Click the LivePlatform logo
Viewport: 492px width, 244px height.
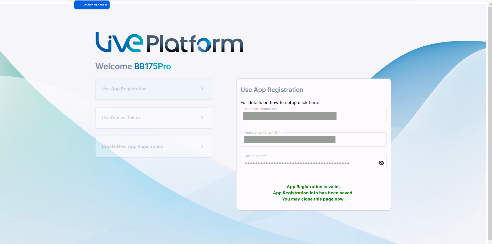[169, 42]
